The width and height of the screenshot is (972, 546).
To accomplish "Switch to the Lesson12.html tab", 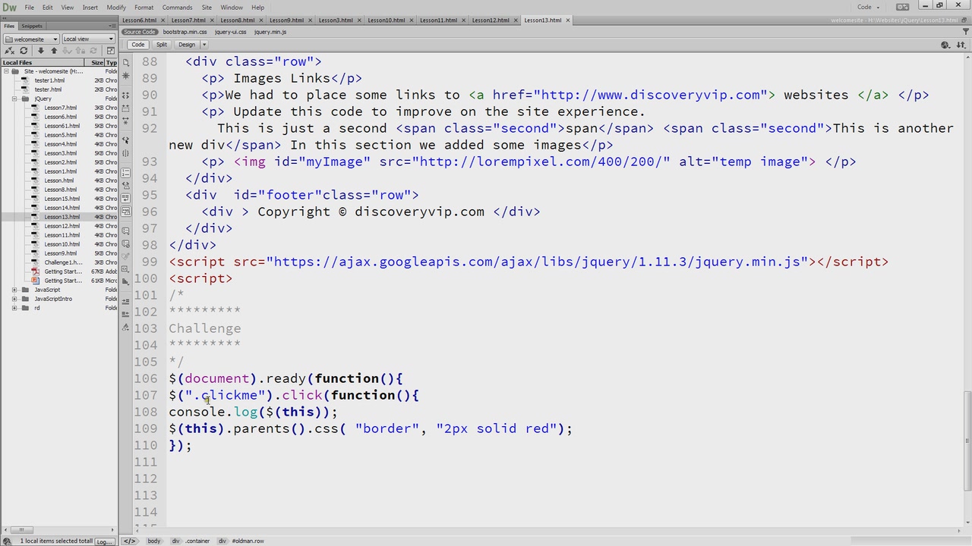I will point(491,20).
